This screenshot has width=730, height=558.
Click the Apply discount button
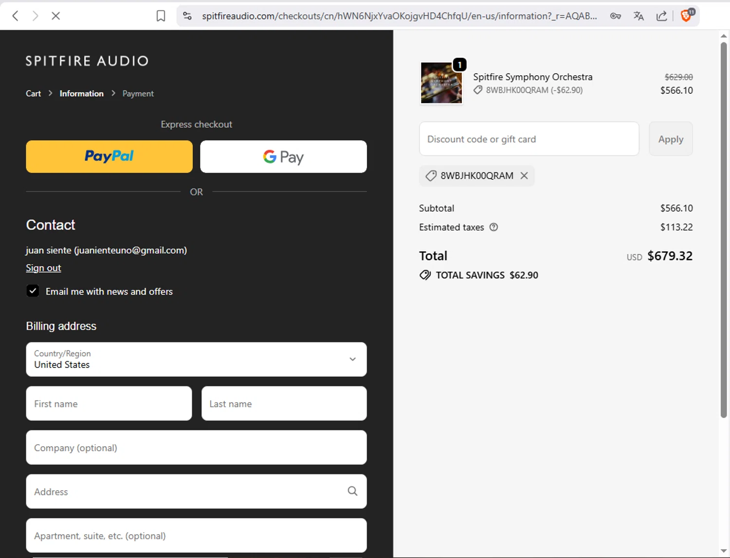click(671, 139)
